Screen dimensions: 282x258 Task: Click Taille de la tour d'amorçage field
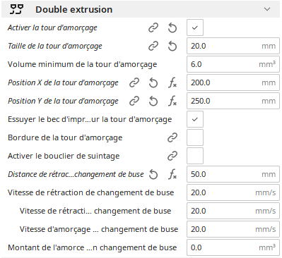(x=233, y=46)
